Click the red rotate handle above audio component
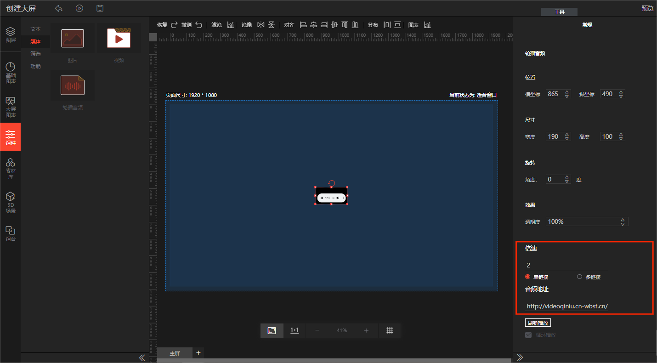 pyautogui.click(x=331, y=183)
